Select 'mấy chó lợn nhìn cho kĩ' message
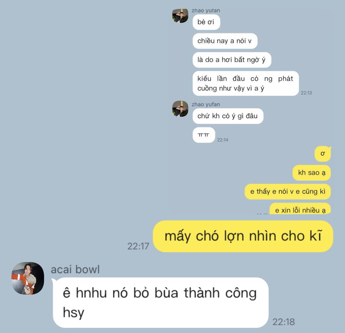The height and width of the screenshot is (333, 345). click(x=243, y=236)
